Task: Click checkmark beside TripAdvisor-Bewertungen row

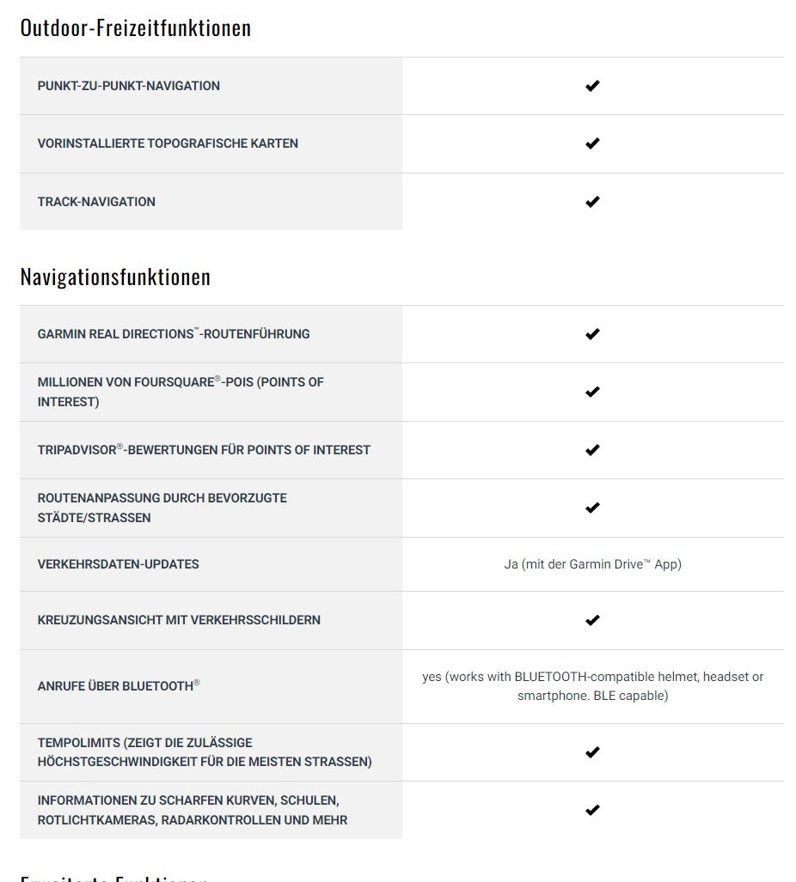Action: pyautogui.click(x=592, y=450)
